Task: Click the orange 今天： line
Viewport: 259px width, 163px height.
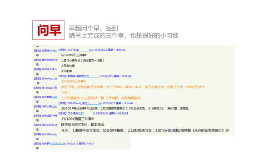Action: click(x=65, y=92)
